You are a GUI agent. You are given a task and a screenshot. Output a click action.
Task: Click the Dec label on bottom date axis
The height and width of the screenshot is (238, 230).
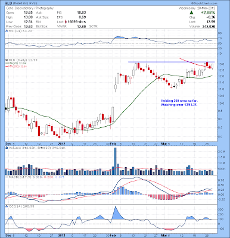9,236
